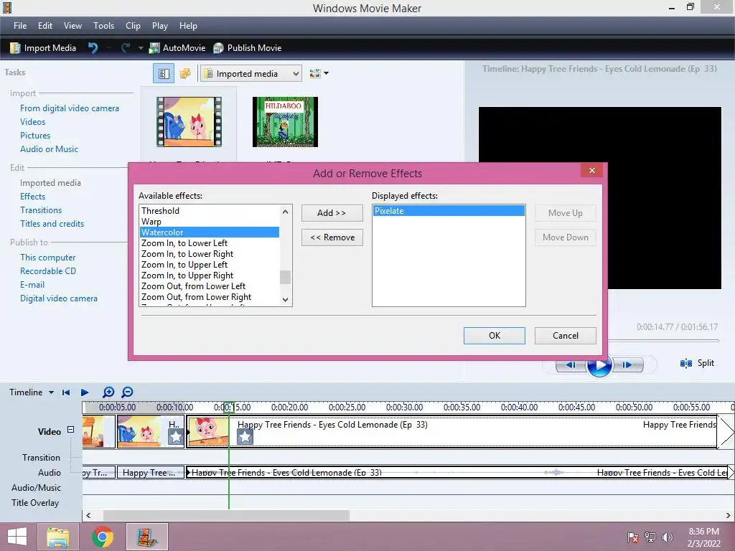Select Zoom Out, from Lower Left effect
This screenshot has height=551, width=735.
click(x=209, y=286)
